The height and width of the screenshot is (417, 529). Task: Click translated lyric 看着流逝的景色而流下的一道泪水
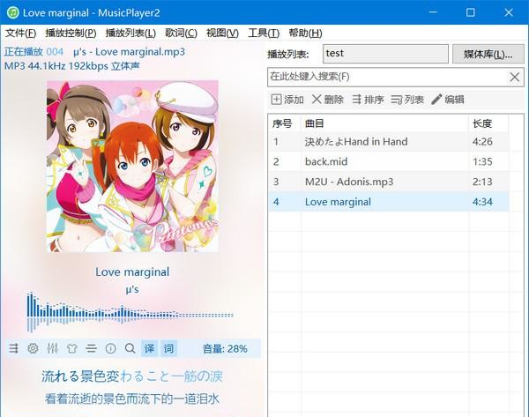(x=132, y=398)
